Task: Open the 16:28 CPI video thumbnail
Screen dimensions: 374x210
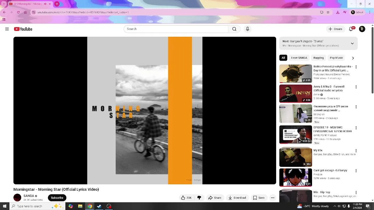Action: pos(295,113)
